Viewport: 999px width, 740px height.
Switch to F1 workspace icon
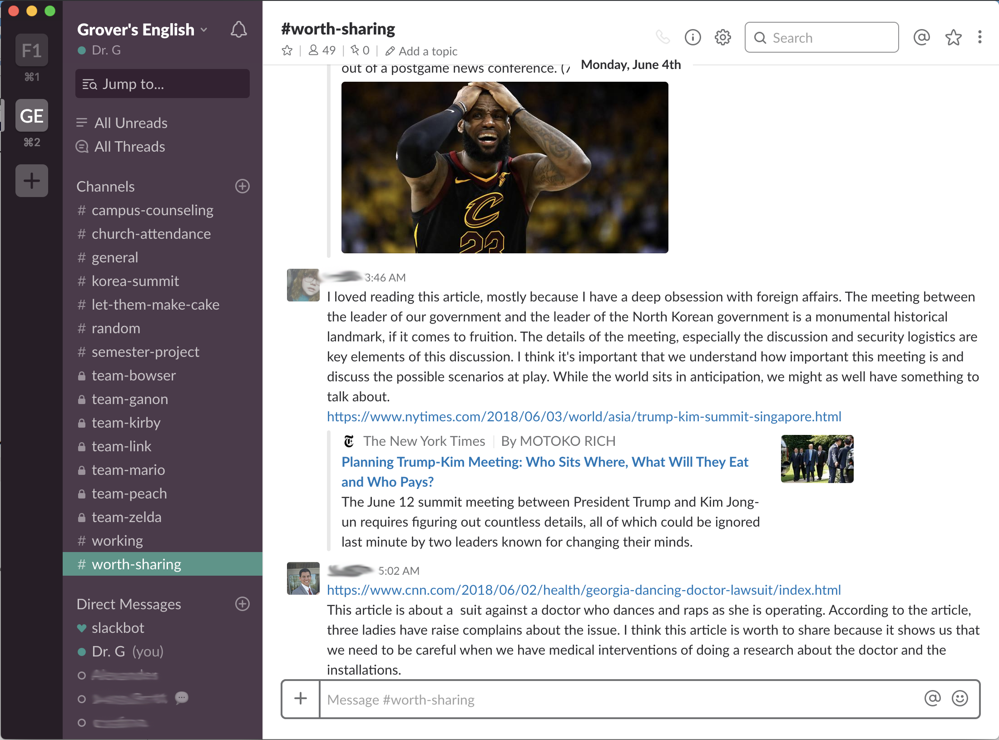coord(32,50)
